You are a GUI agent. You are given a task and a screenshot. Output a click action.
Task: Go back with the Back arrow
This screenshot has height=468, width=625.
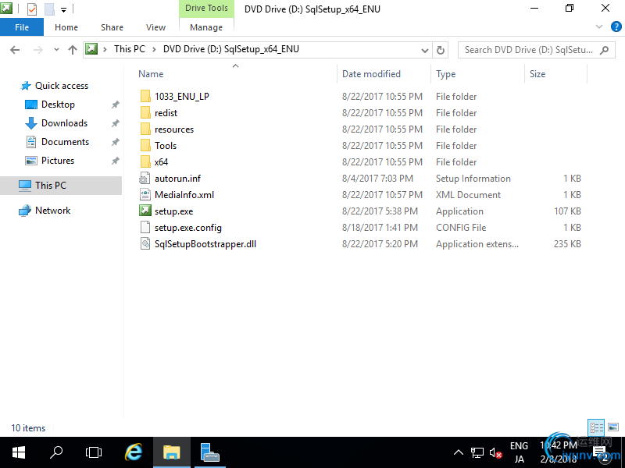tap(15, 50)
